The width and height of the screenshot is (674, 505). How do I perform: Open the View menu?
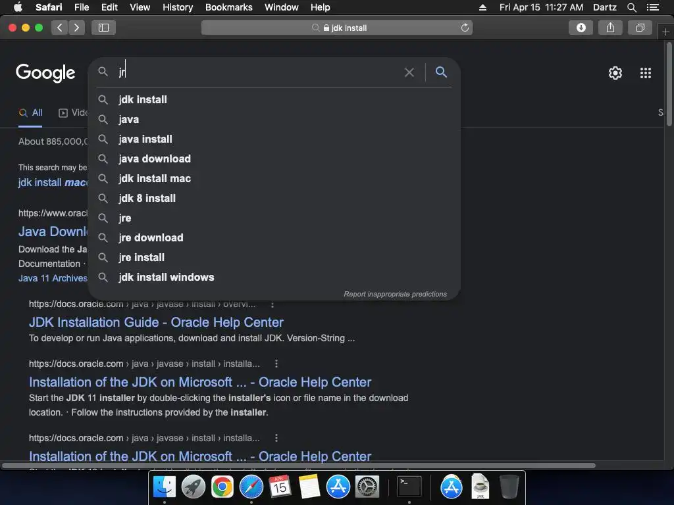tap(140, 7)
